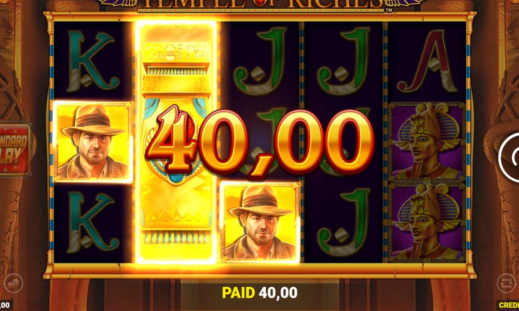This screenshot has height=311, width=519.
Task: Click the top J symbol on the fourth reel
Action: [344, 62]
